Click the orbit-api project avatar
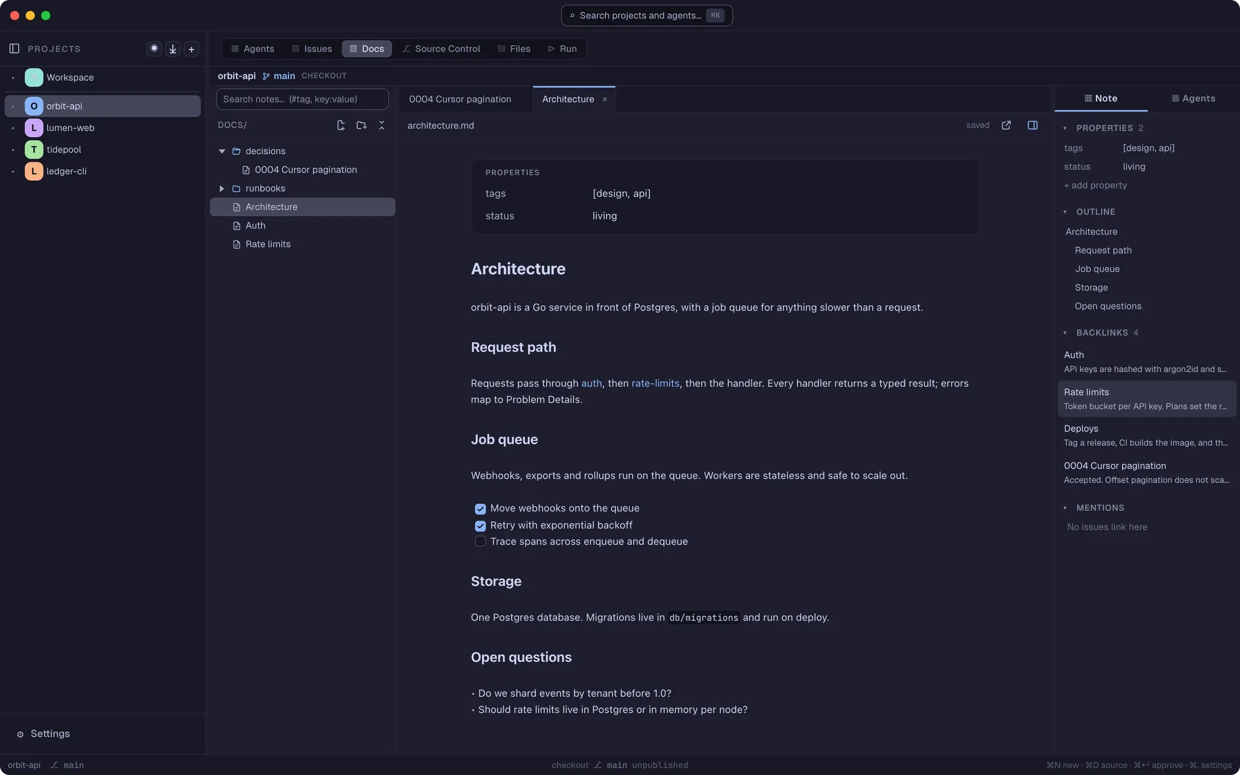Viewport: 1240px width, 775px height. (x=34, y=106)
